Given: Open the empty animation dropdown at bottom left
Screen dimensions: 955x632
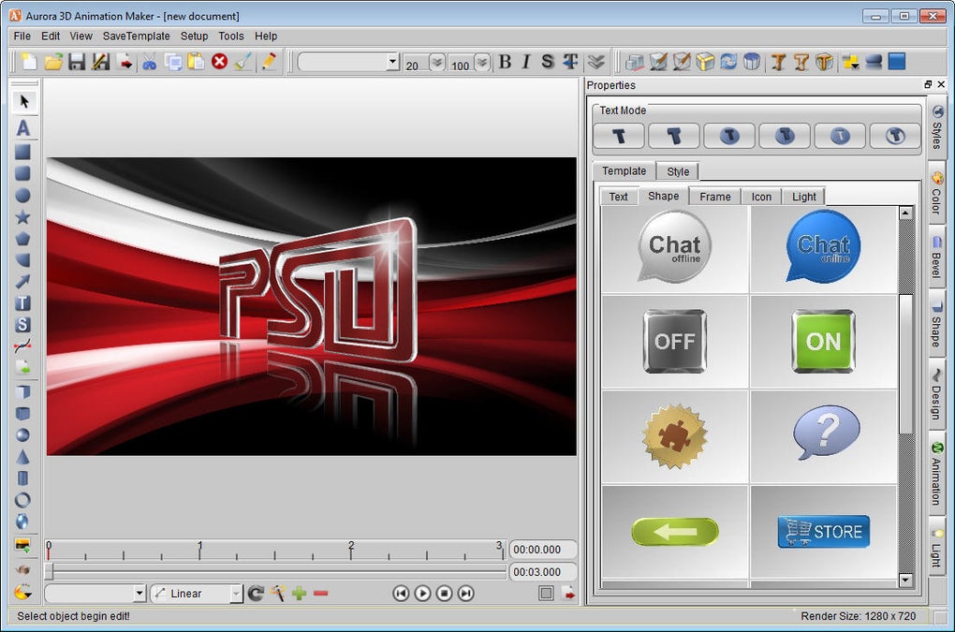Looking at the screenshot, I should (x=140, y=594).
